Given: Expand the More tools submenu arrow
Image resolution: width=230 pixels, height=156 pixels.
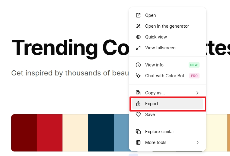Looking at the screenshot, I should pyautogui.click(x=197, y=142).
